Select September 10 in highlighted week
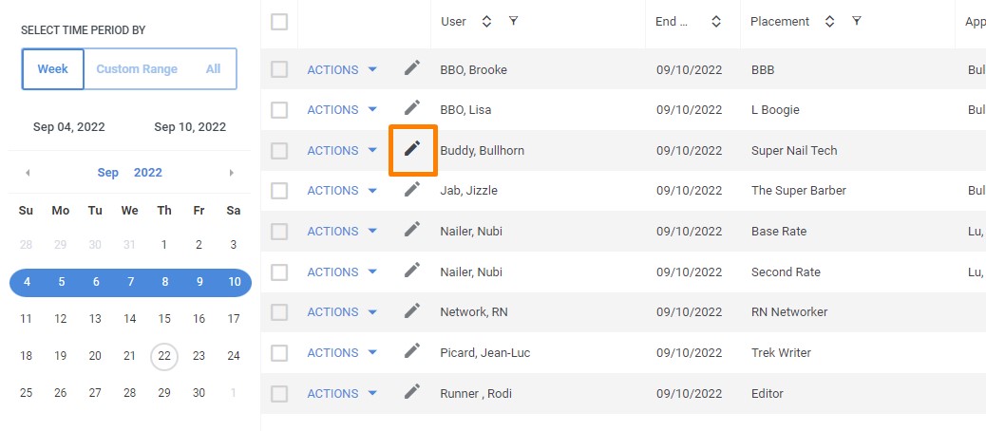 [234, 282]
